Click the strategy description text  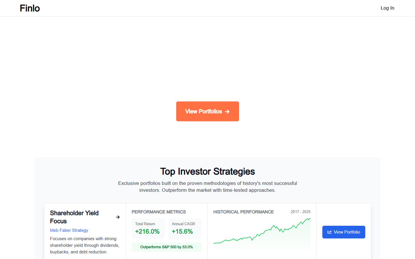click(85, 245)
